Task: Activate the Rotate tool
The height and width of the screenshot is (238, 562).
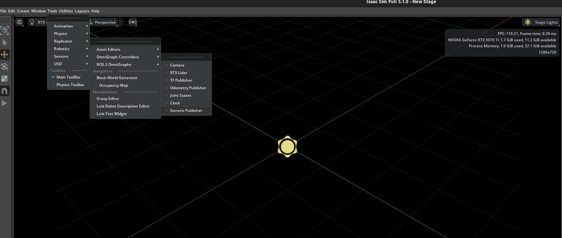Action: tap(4, 67)
